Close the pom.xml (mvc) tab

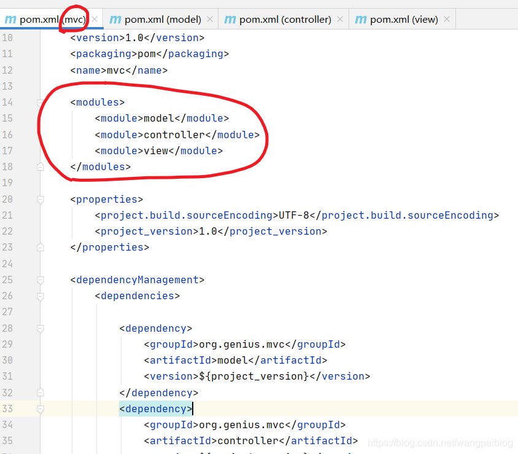pos(95,19)
